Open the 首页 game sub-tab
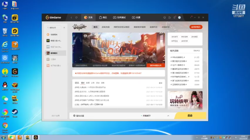The image size is (250, 140). [96, 27]
